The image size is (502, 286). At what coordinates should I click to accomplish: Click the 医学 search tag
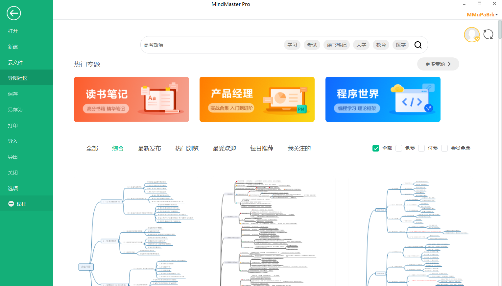pos(401,45)
